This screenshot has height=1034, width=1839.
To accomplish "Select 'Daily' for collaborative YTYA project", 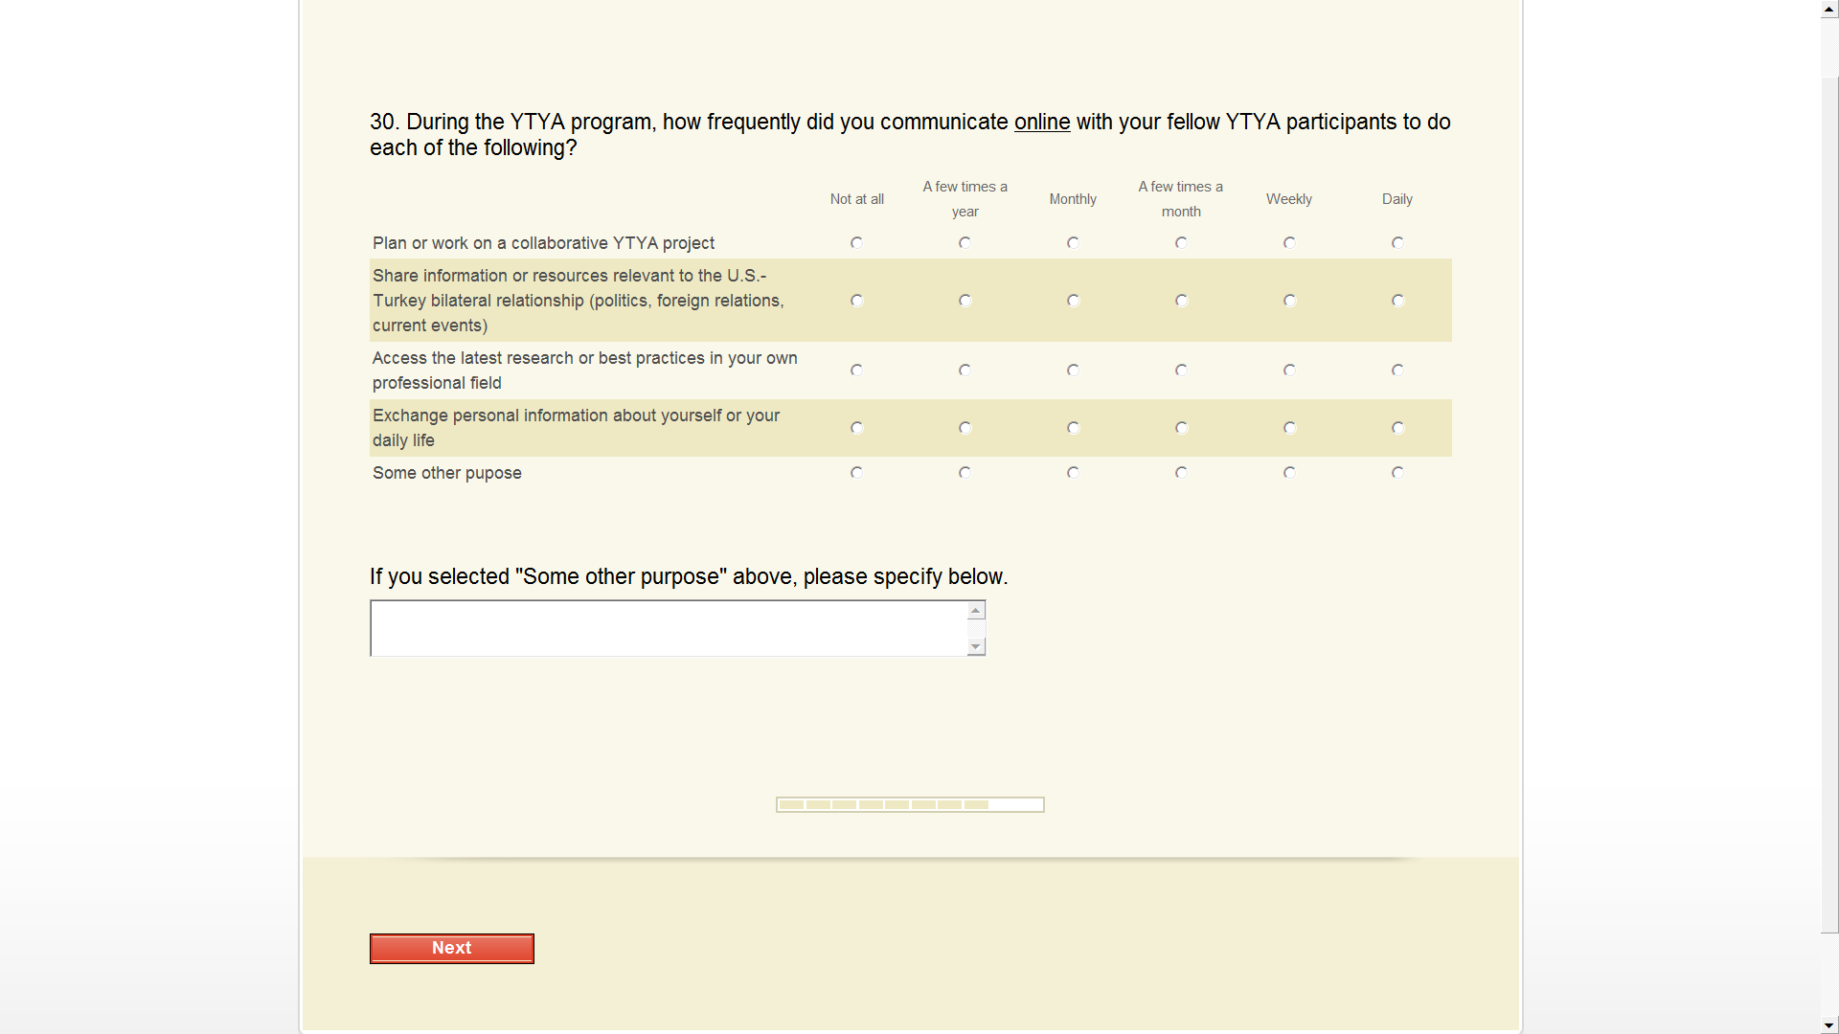I will (x=1397, y=243).
